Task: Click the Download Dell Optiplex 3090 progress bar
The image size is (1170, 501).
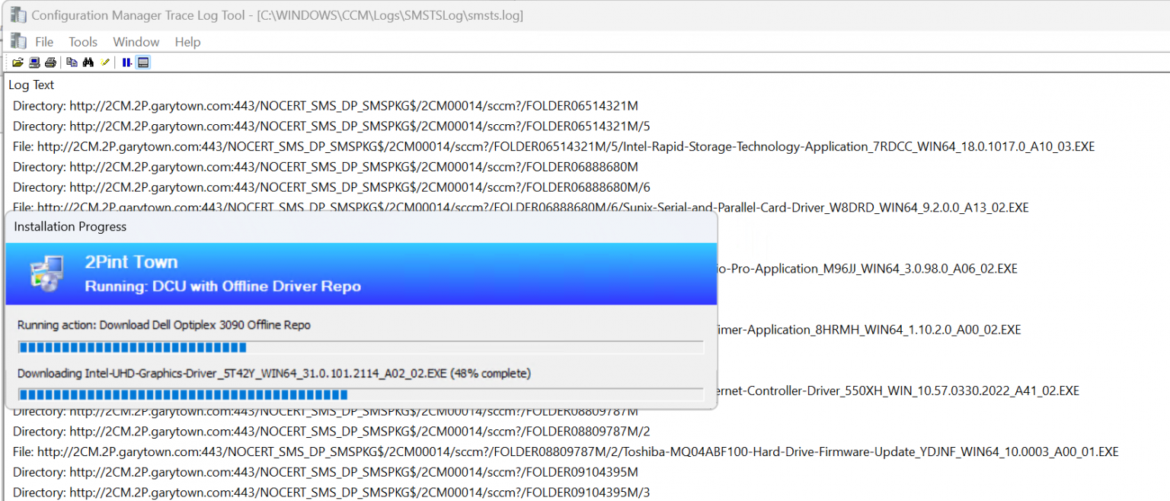Action: click(361, 347)
